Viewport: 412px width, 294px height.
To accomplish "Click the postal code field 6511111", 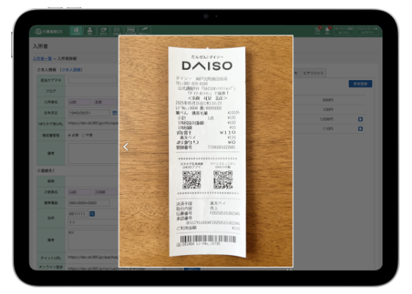I will point(78,214).
